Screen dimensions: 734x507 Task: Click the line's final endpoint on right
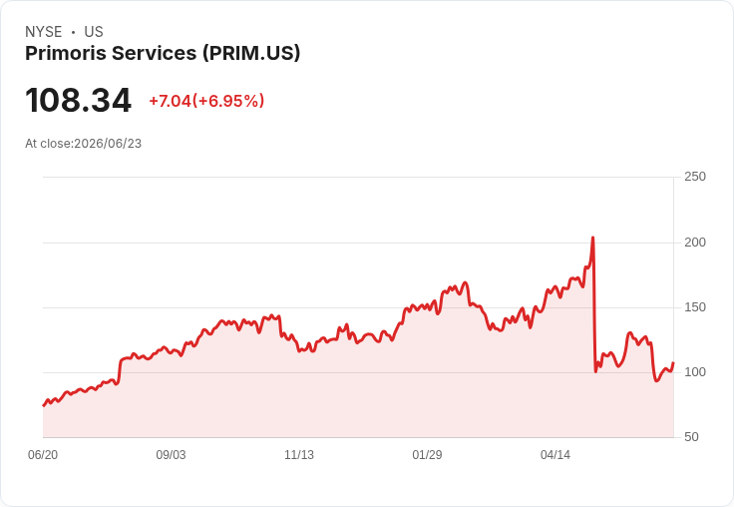pyautogui.click(x=673, y=362)
